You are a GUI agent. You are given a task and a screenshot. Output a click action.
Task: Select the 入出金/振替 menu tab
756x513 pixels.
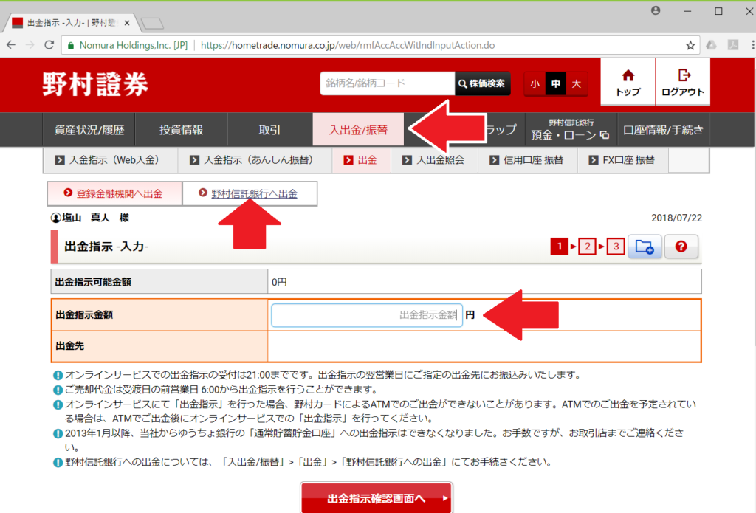pyautogui.click(x=358, y=130)
